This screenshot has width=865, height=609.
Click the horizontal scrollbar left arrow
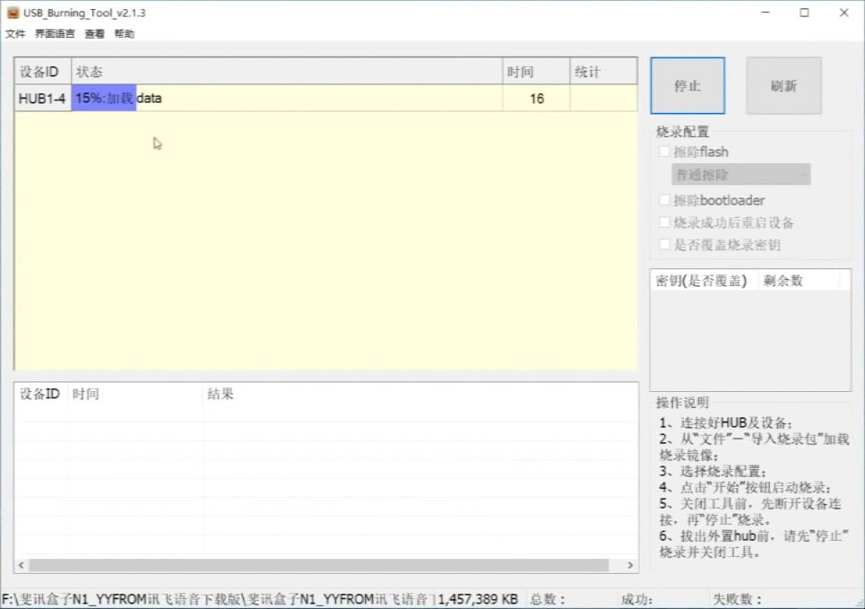21,566
